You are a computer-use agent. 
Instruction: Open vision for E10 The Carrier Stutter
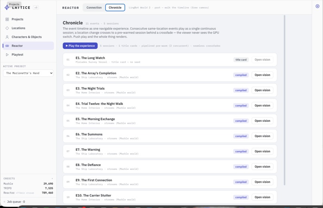262,197
